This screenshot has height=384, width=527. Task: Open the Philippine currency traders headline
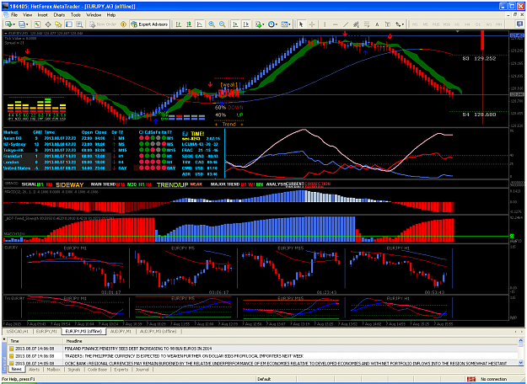(184, 356)
